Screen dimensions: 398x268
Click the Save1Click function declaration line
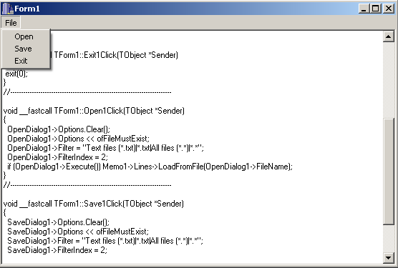point(93,204)
